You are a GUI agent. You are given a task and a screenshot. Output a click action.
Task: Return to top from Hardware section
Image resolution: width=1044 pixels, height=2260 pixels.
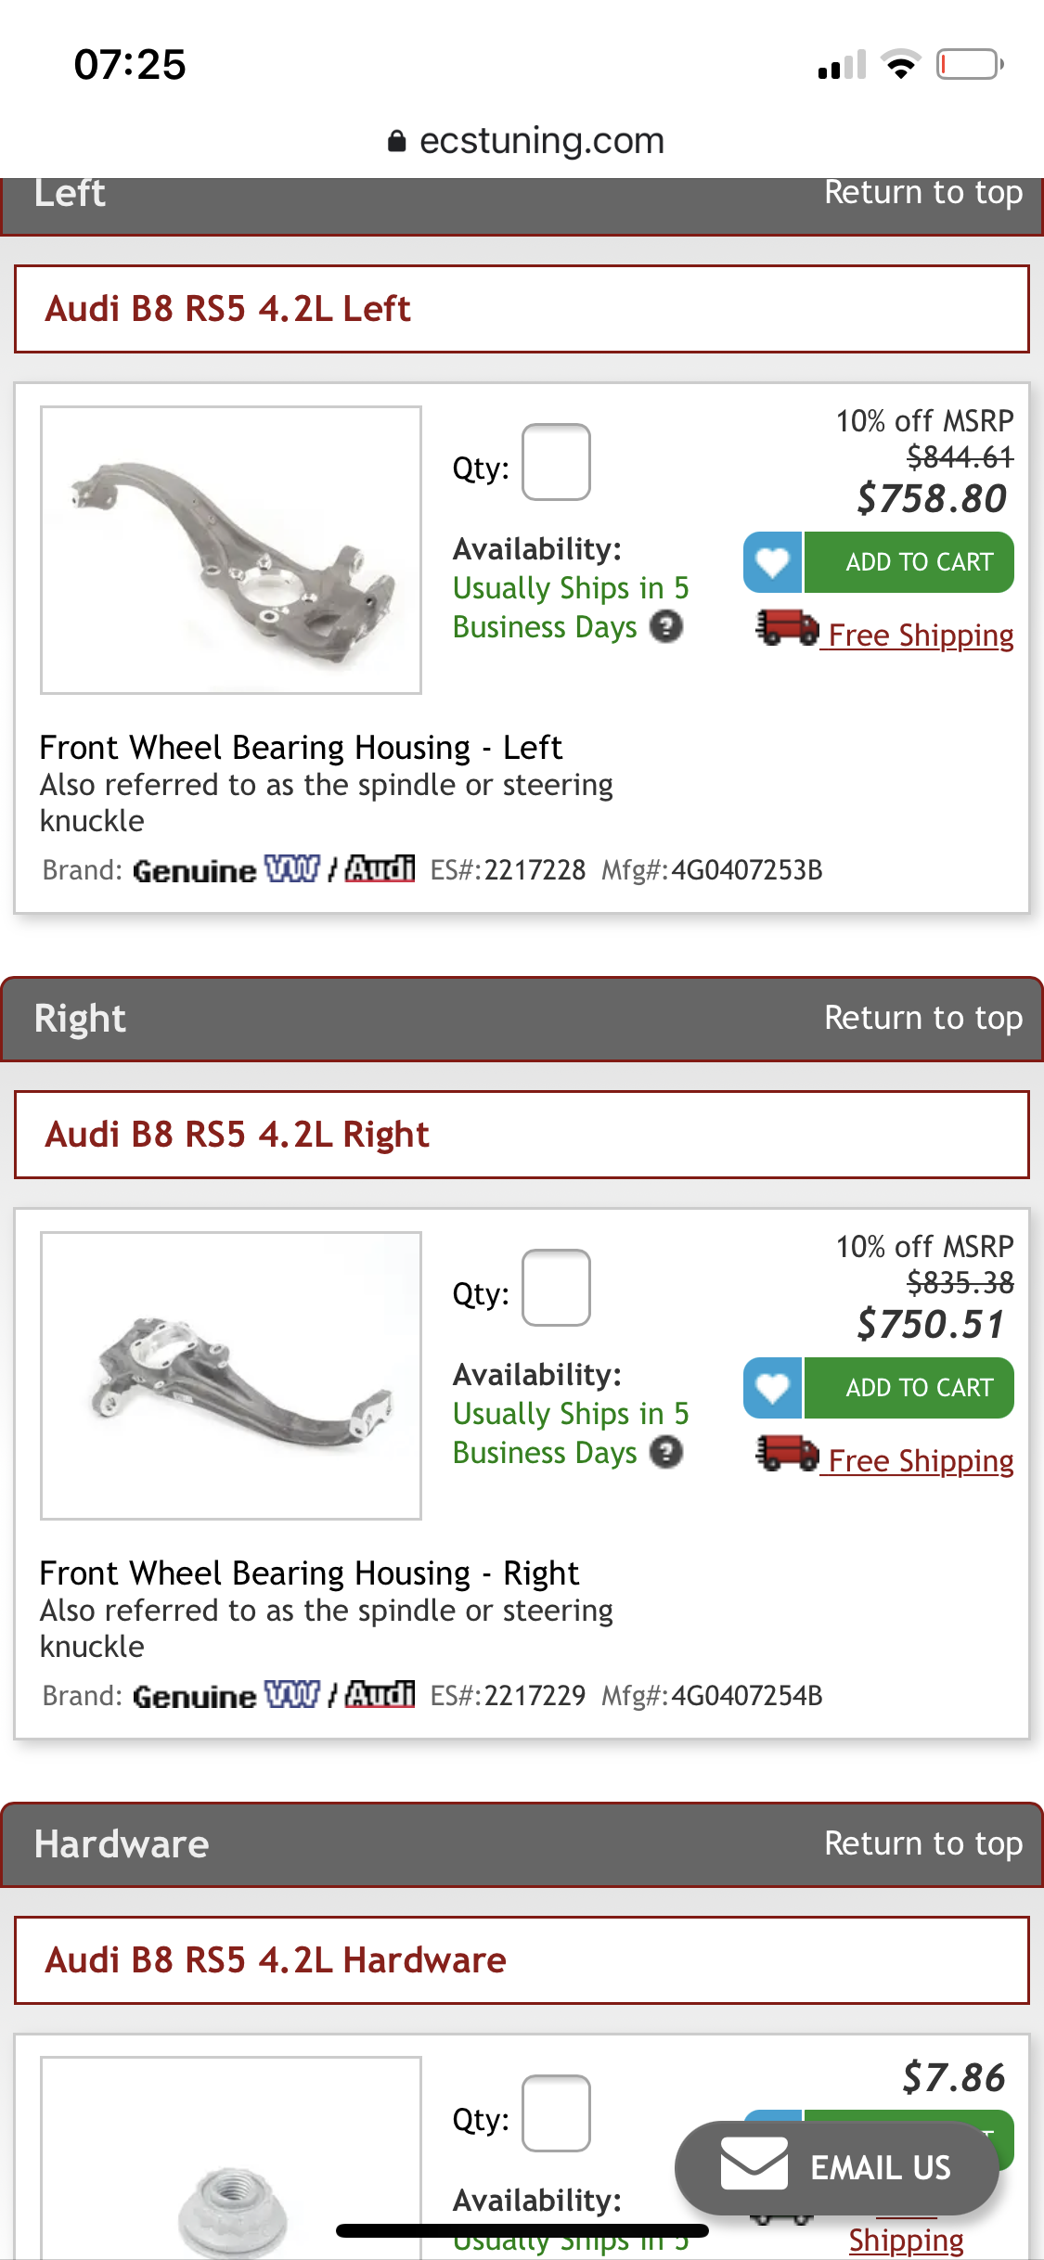pos(922,1843)
